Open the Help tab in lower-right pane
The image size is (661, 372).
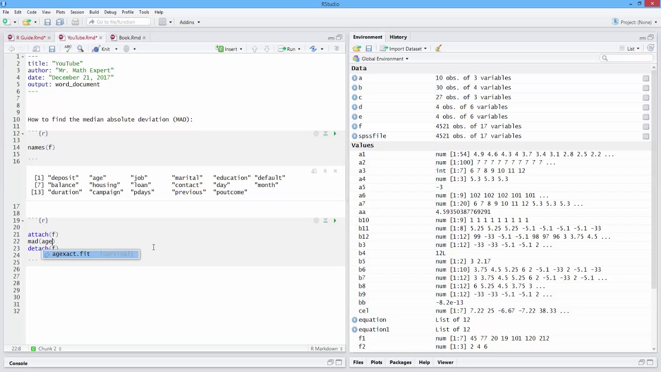(x=424, y=362)
